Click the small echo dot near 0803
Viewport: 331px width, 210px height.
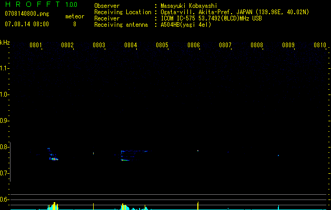tap(93, 153)
